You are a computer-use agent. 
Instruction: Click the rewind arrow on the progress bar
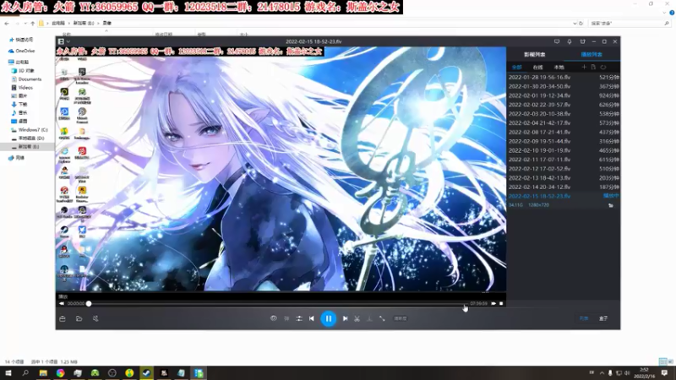[62, 304]
